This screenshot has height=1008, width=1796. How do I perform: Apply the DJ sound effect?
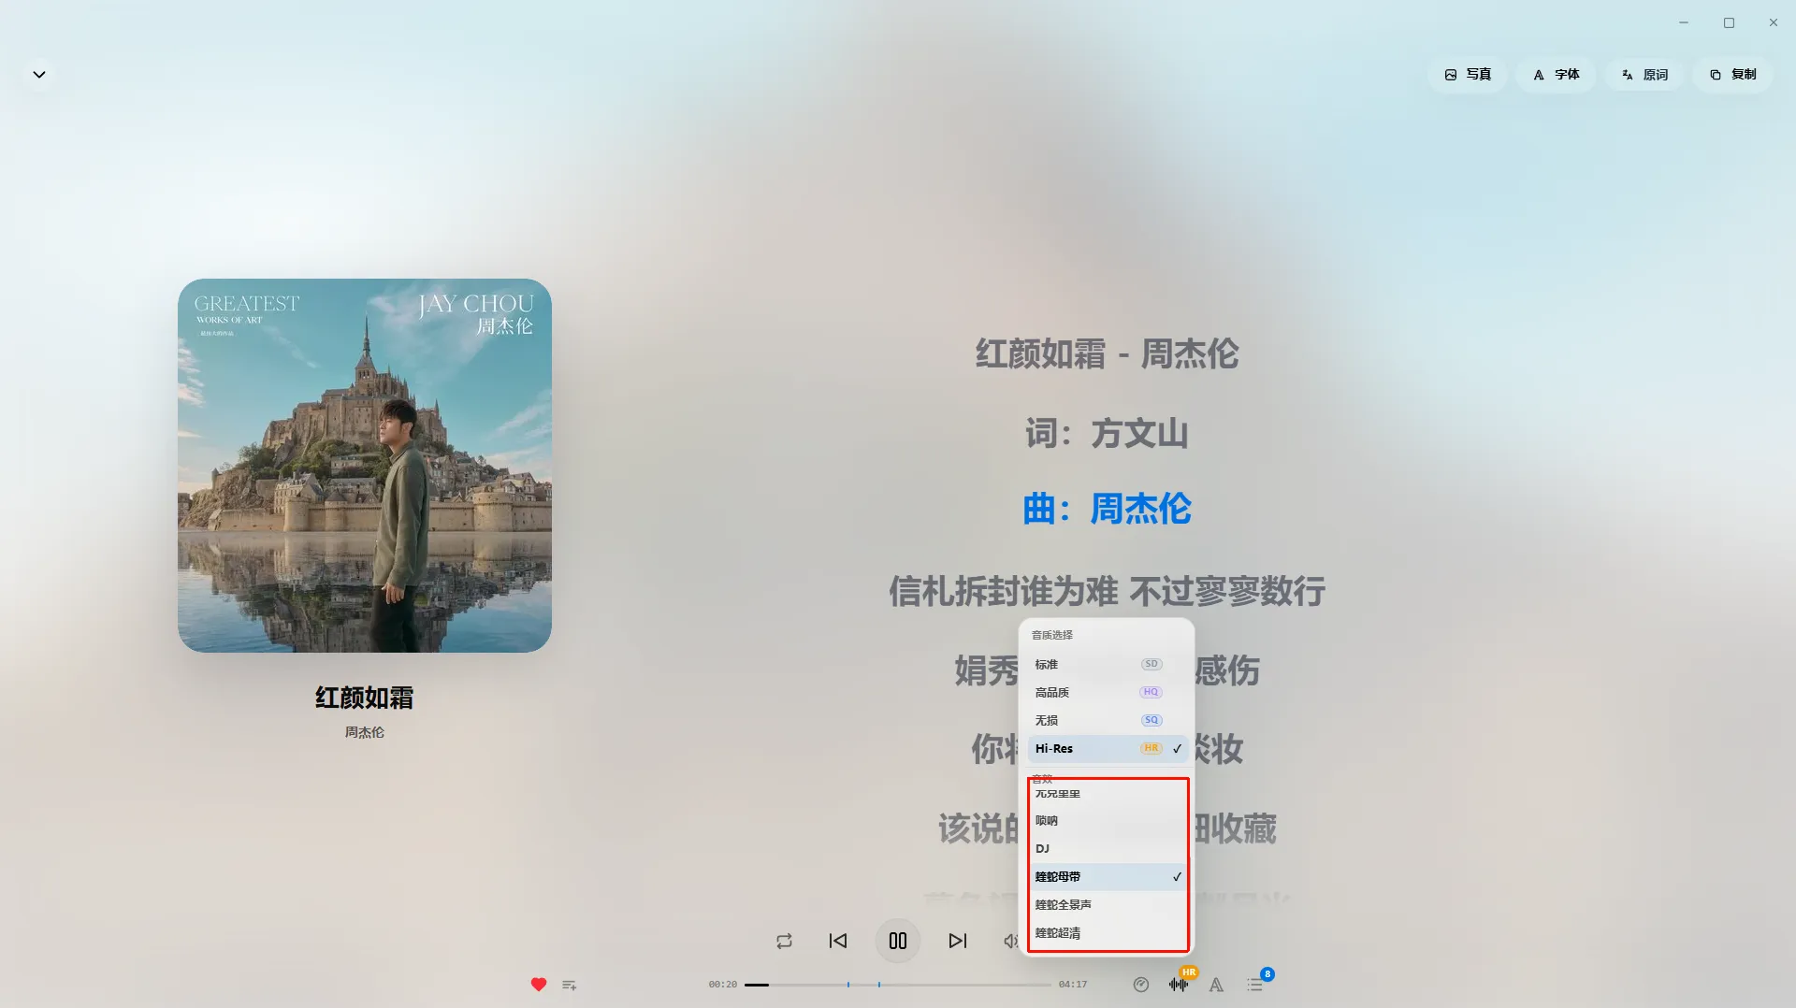[x=1108, y=849]
